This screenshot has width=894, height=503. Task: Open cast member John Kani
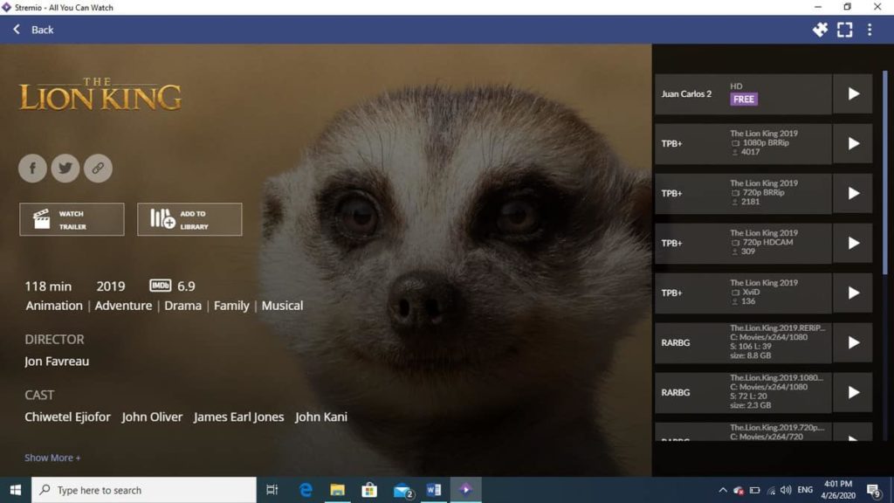click(321, 417)
